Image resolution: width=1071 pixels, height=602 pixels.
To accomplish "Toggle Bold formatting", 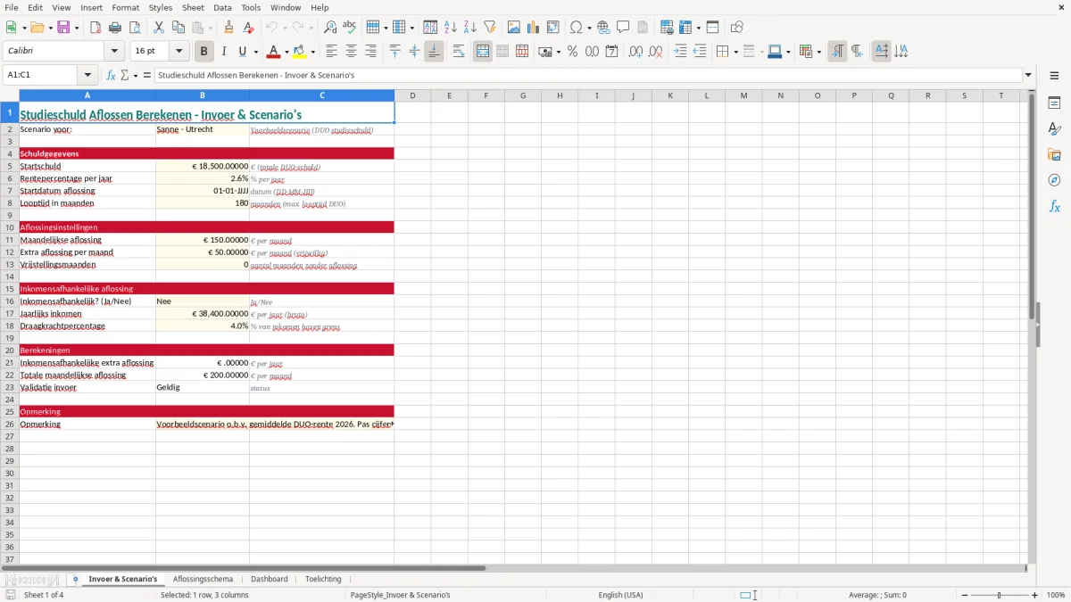I will (204, 52).
